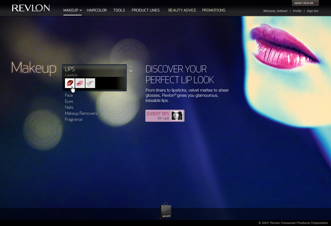This screenshot has height=226, width=331.
Task: Click the up chevron beside Lips panel
Action: click(x=131, y=67)
